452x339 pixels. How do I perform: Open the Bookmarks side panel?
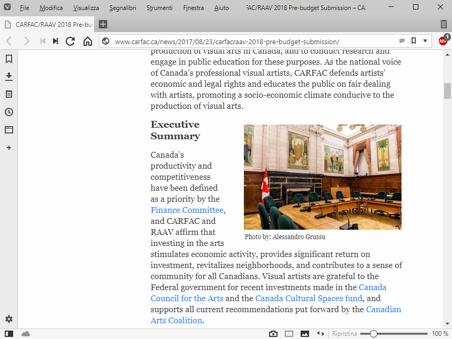point(9,59)
